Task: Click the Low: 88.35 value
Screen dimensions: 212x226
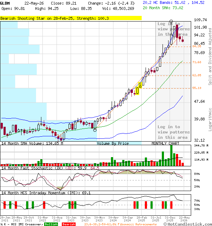Action: click(81, 8)
